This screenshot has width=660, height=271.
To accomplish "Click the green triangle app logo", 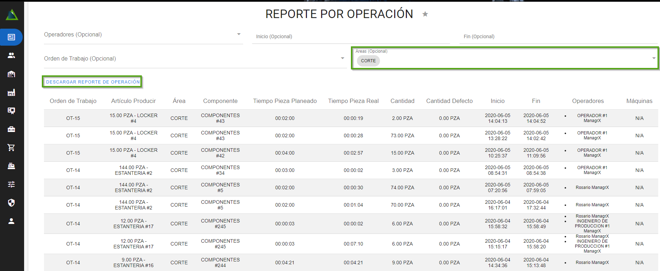I will [12, 15].
